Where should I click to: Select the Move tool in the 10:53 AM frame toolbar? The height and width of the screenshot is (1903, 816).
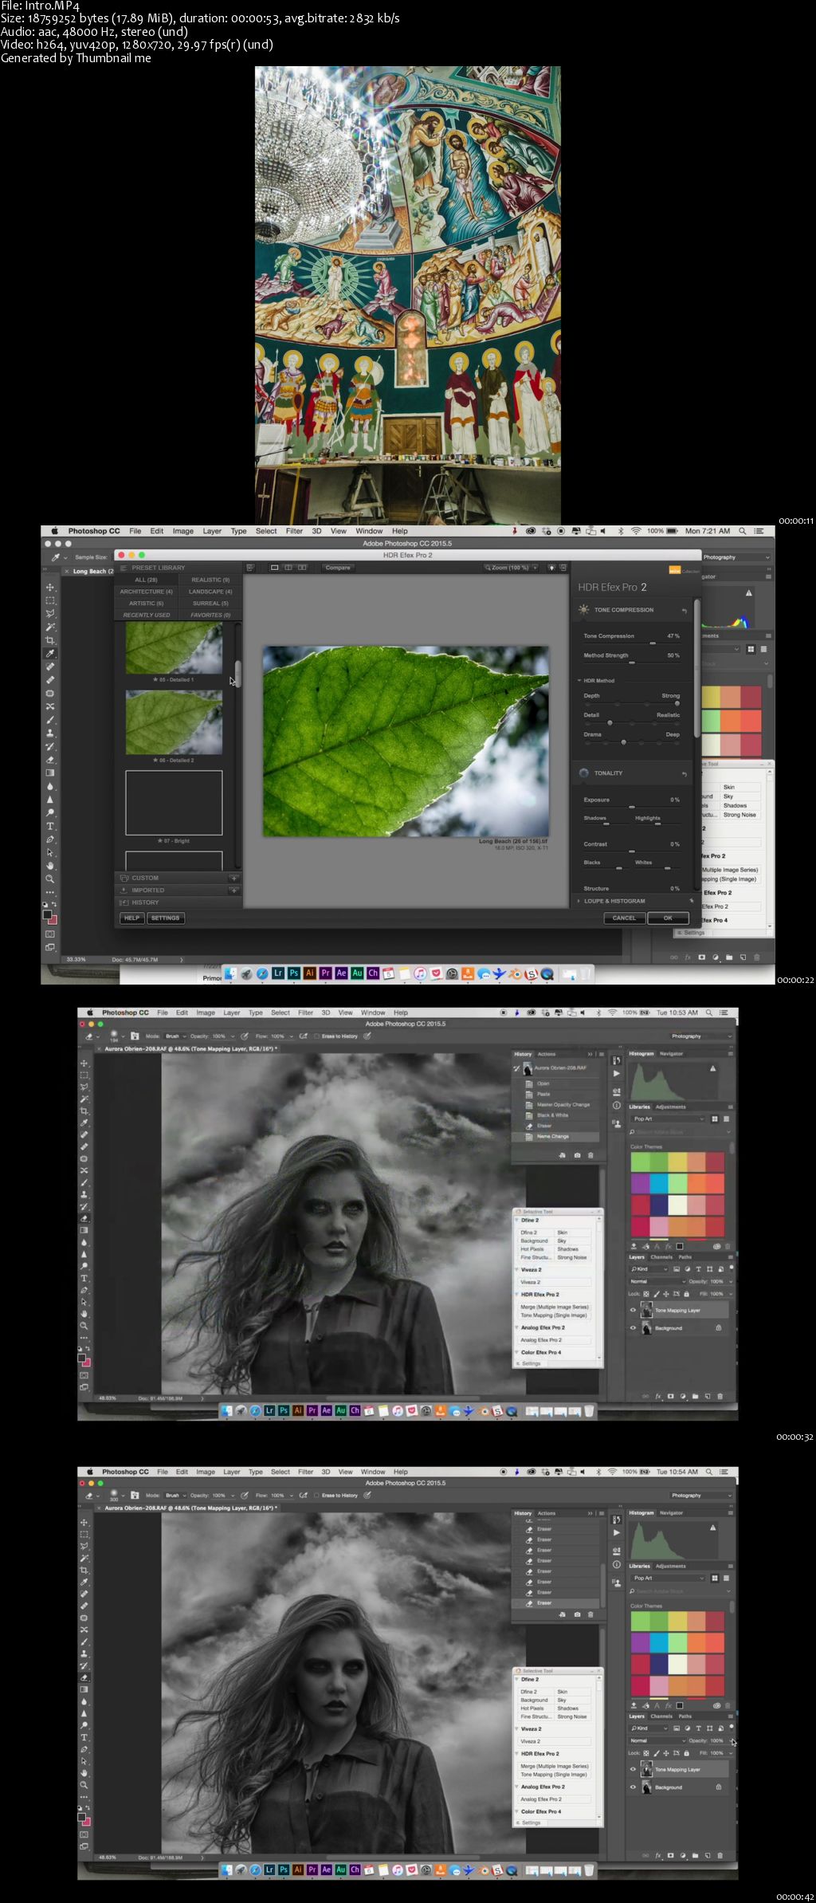click(x=84, y=1064)
